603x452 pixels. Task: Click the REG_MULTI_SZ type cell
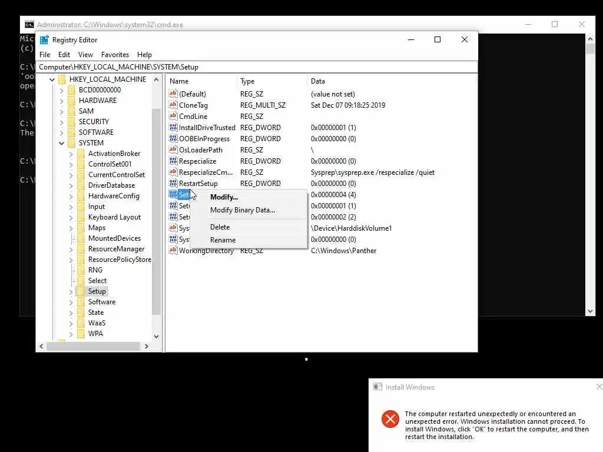263,105
